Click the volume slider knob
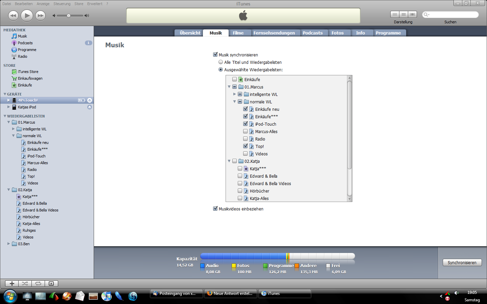The image size is (487, 304). click(69, 16)
